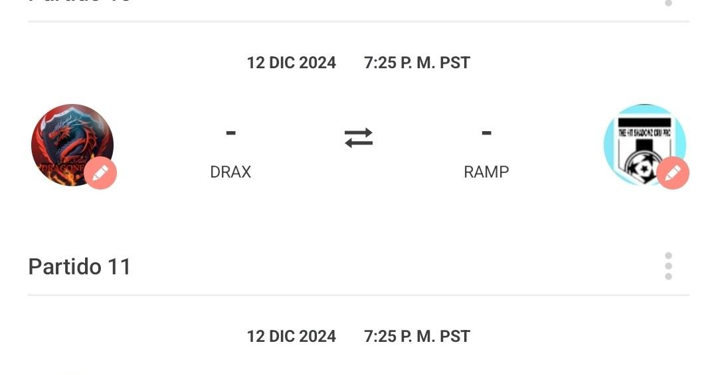Screen dimensions: 716x375
Task: Open the Partido 11 options menu
Action: click(668, 266)
